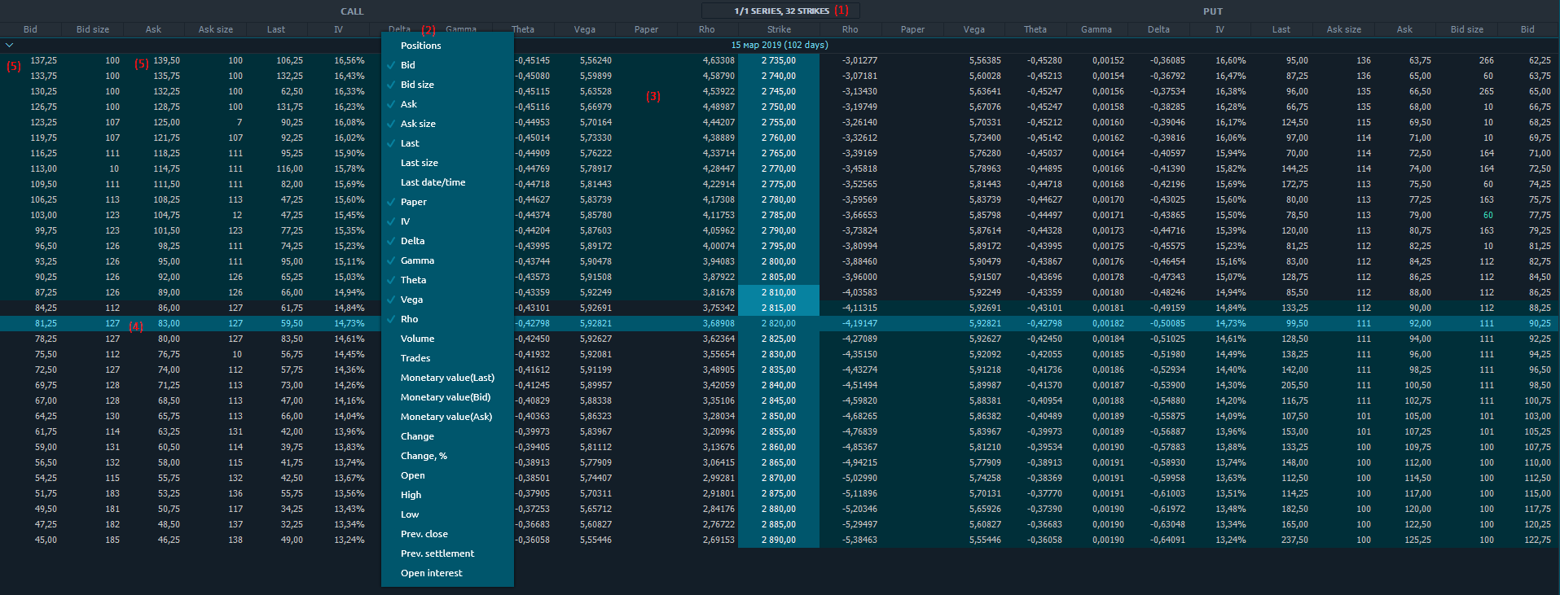Click the put-side Theta column header

1035,29
